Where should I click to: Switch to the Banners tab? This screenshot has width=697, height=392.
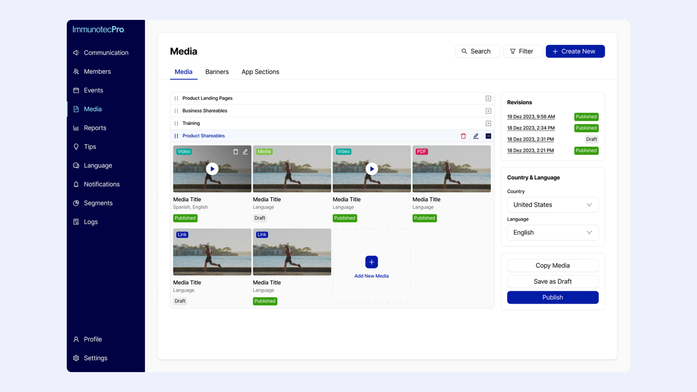click(217, 72)
